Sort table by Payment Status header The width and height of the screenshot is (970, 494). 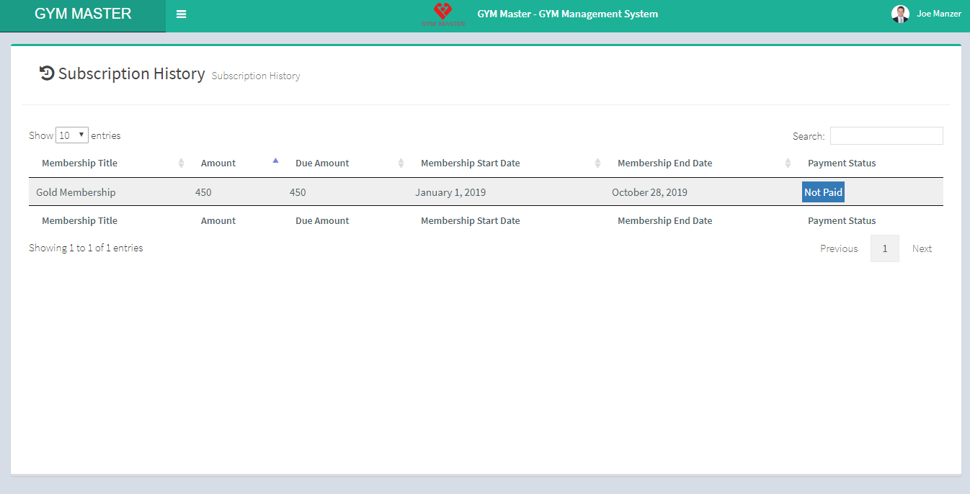pos(842,163)
